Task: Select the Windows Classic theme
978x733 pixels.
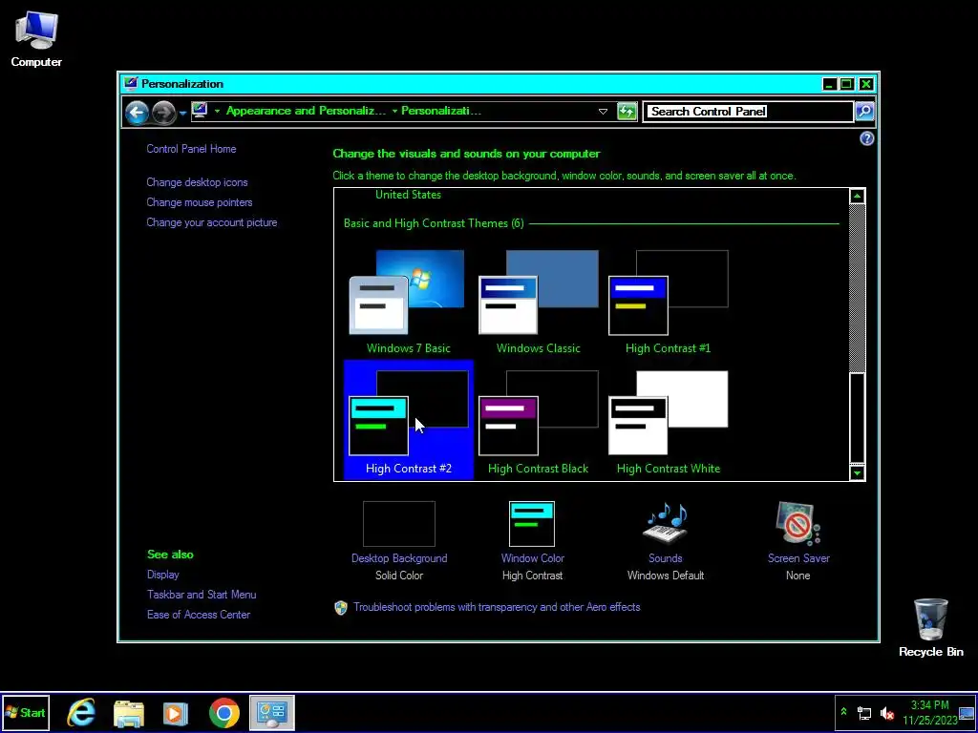Action: 539,301
